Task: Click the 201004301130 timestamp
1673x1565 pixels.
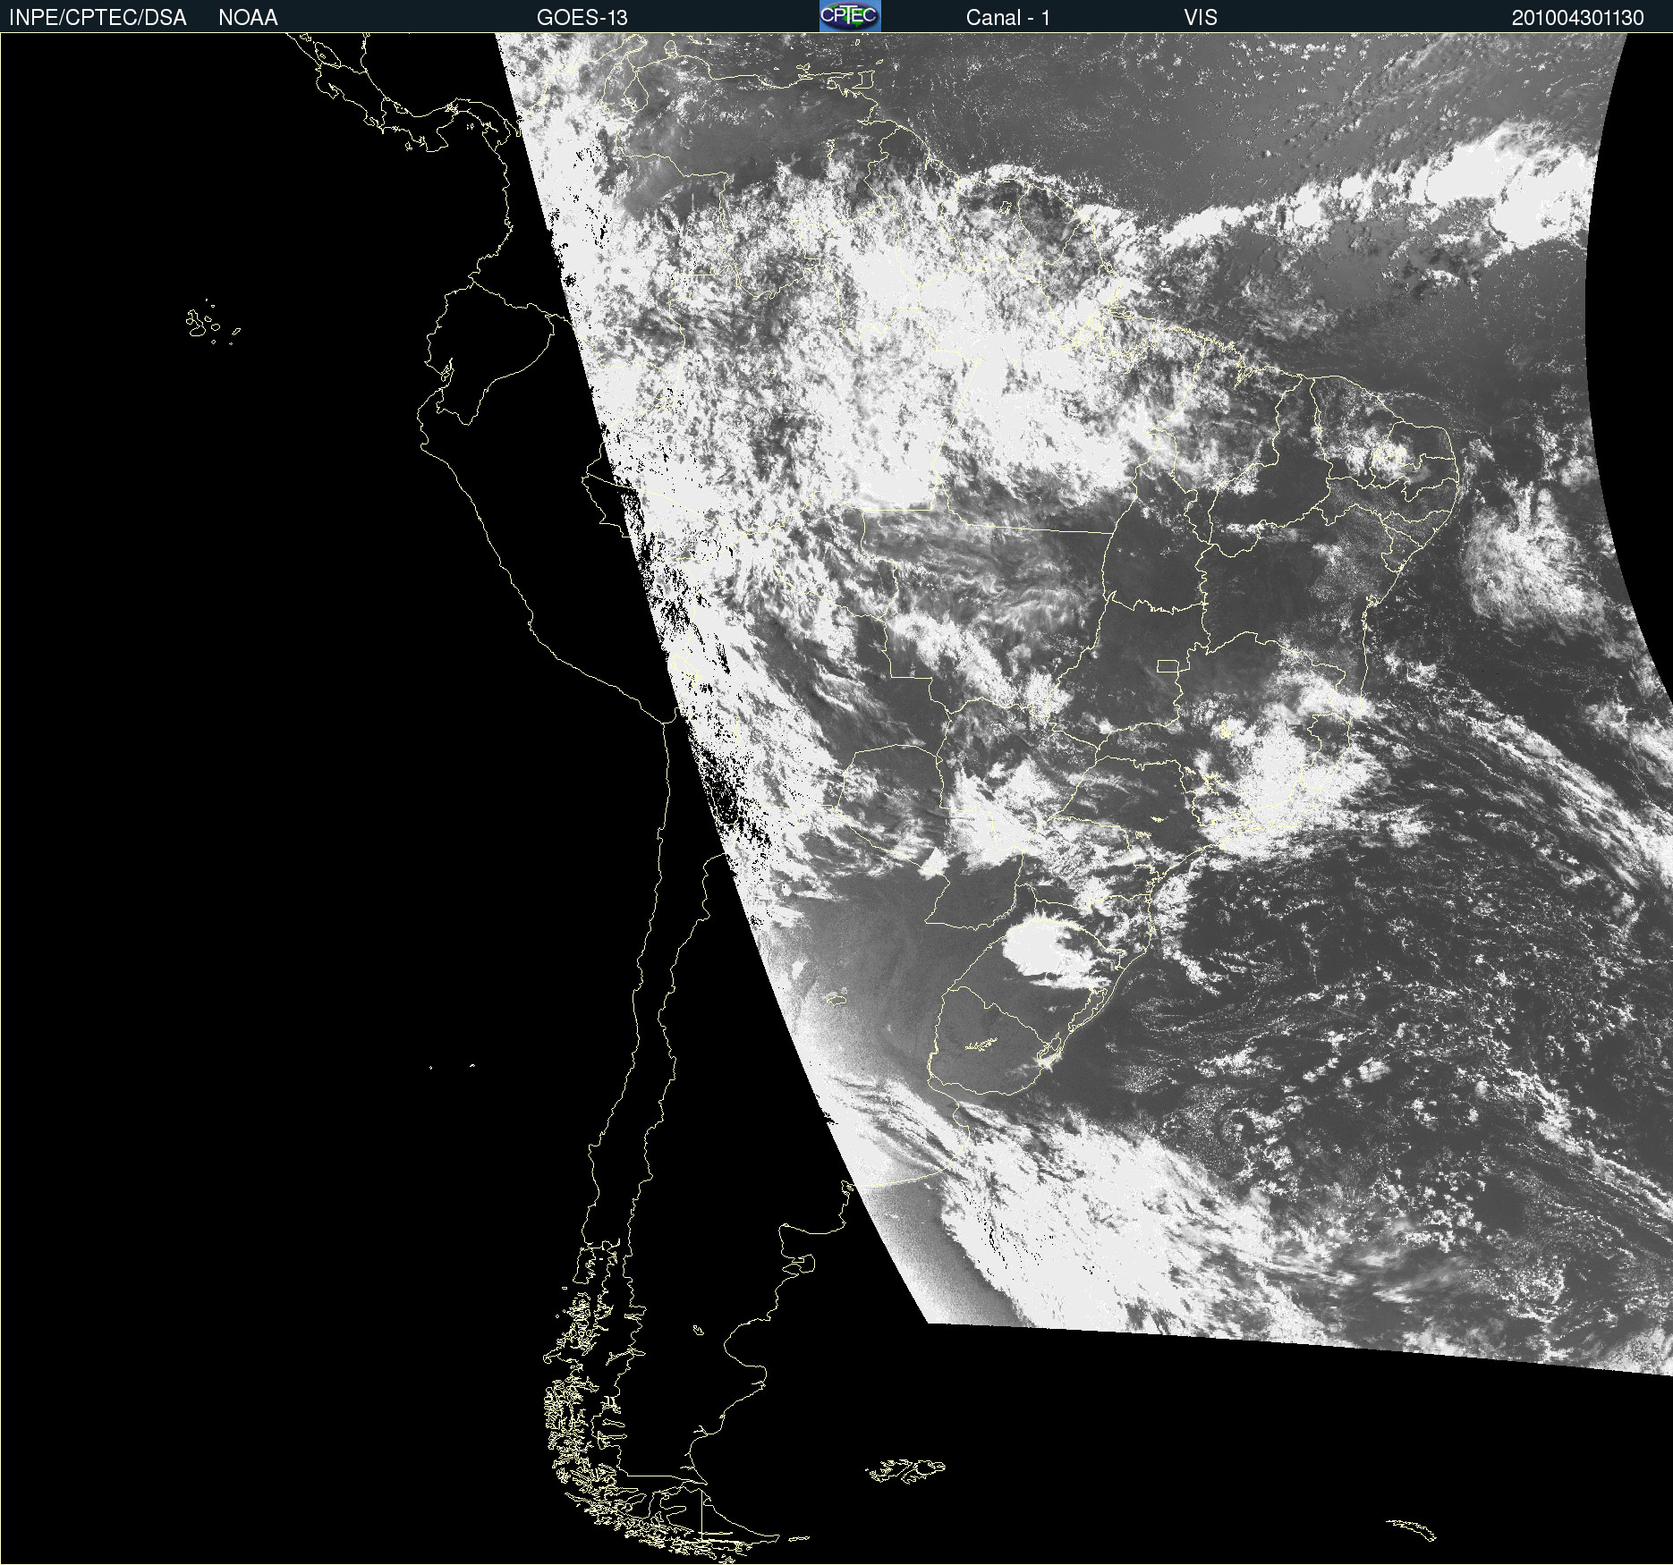Action: tap(1578, 18)
